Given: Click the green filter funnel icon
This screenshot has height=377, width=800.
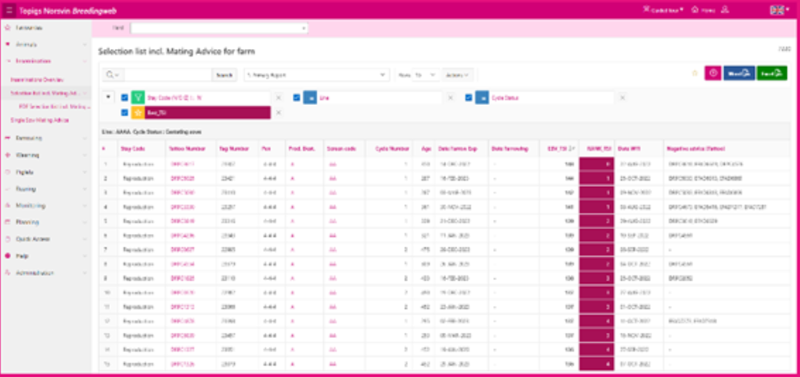Looking at the screenshot, I should coord(138,98).
